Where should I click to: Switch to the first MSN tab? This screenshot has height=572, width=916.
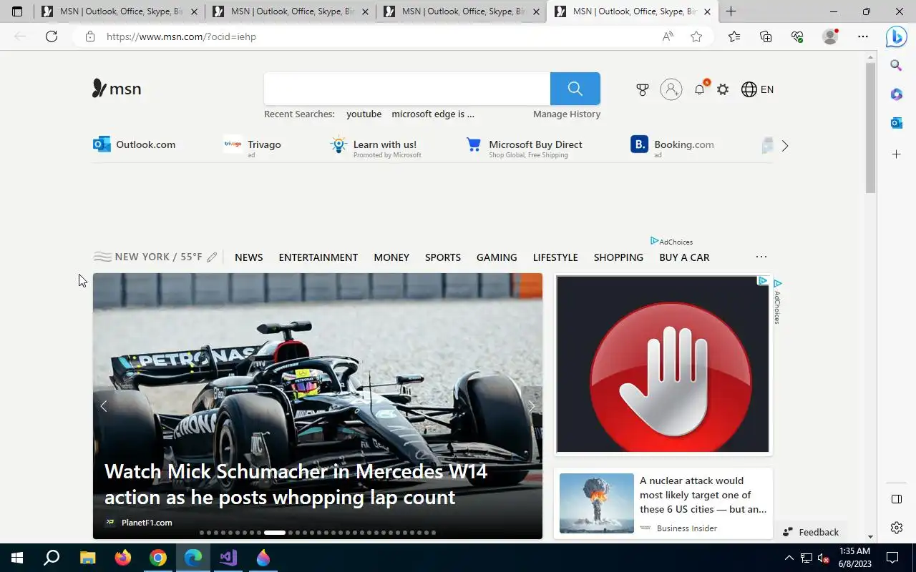point(119,11)
